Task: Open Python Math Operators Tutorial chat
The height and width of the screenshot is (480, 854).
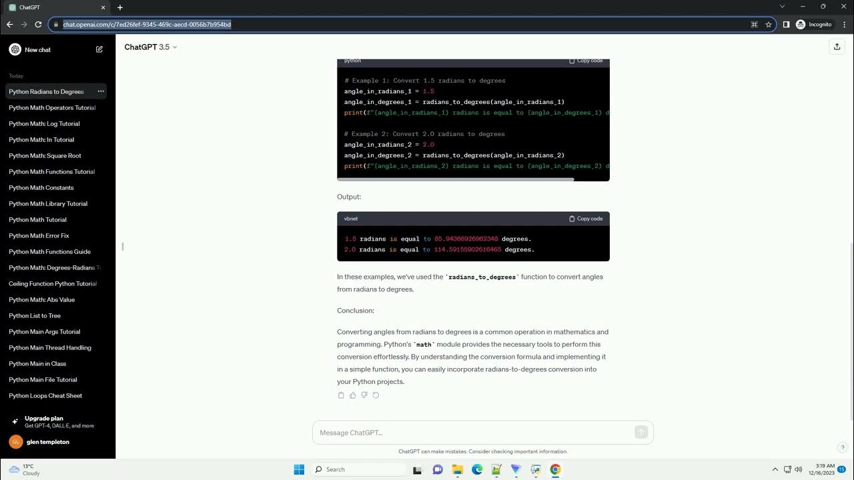Action: [52, 107]
